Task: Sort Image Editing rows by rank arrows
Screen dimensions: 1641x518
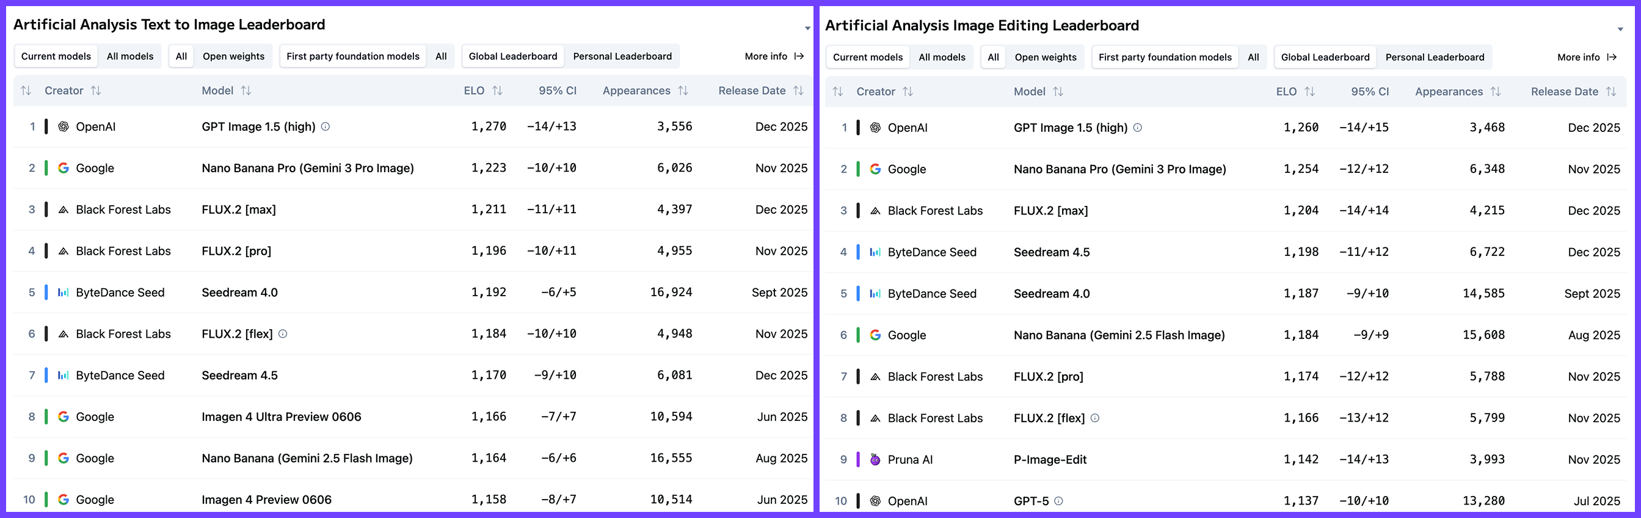Action: 838,92
